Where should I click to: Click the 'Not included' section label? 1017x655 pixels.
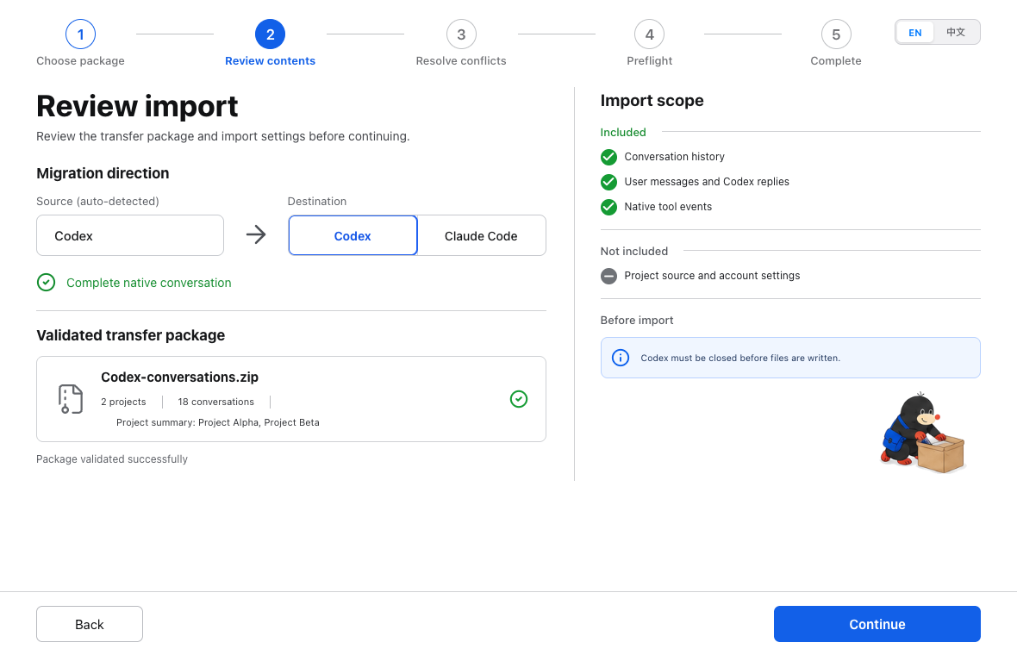point(634,252)
